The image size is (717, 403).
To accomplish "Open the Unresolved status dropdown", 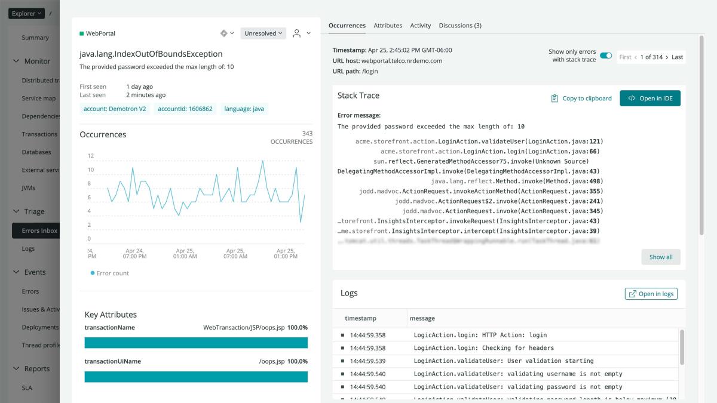I will (x=263, y=33).
